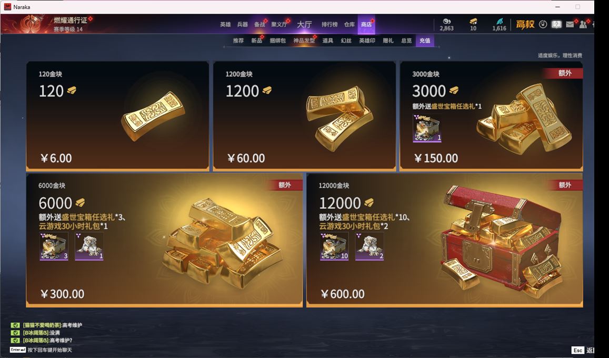Click the treasure box thumbnail in 3000 pack
The image size is (609, 358).
pos(427,128)
